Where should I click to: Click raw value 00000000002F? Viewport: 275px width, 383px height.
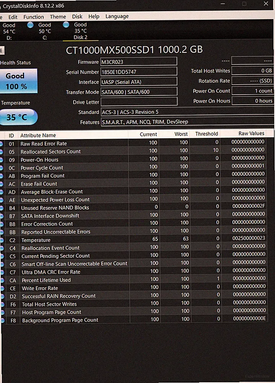249,206
